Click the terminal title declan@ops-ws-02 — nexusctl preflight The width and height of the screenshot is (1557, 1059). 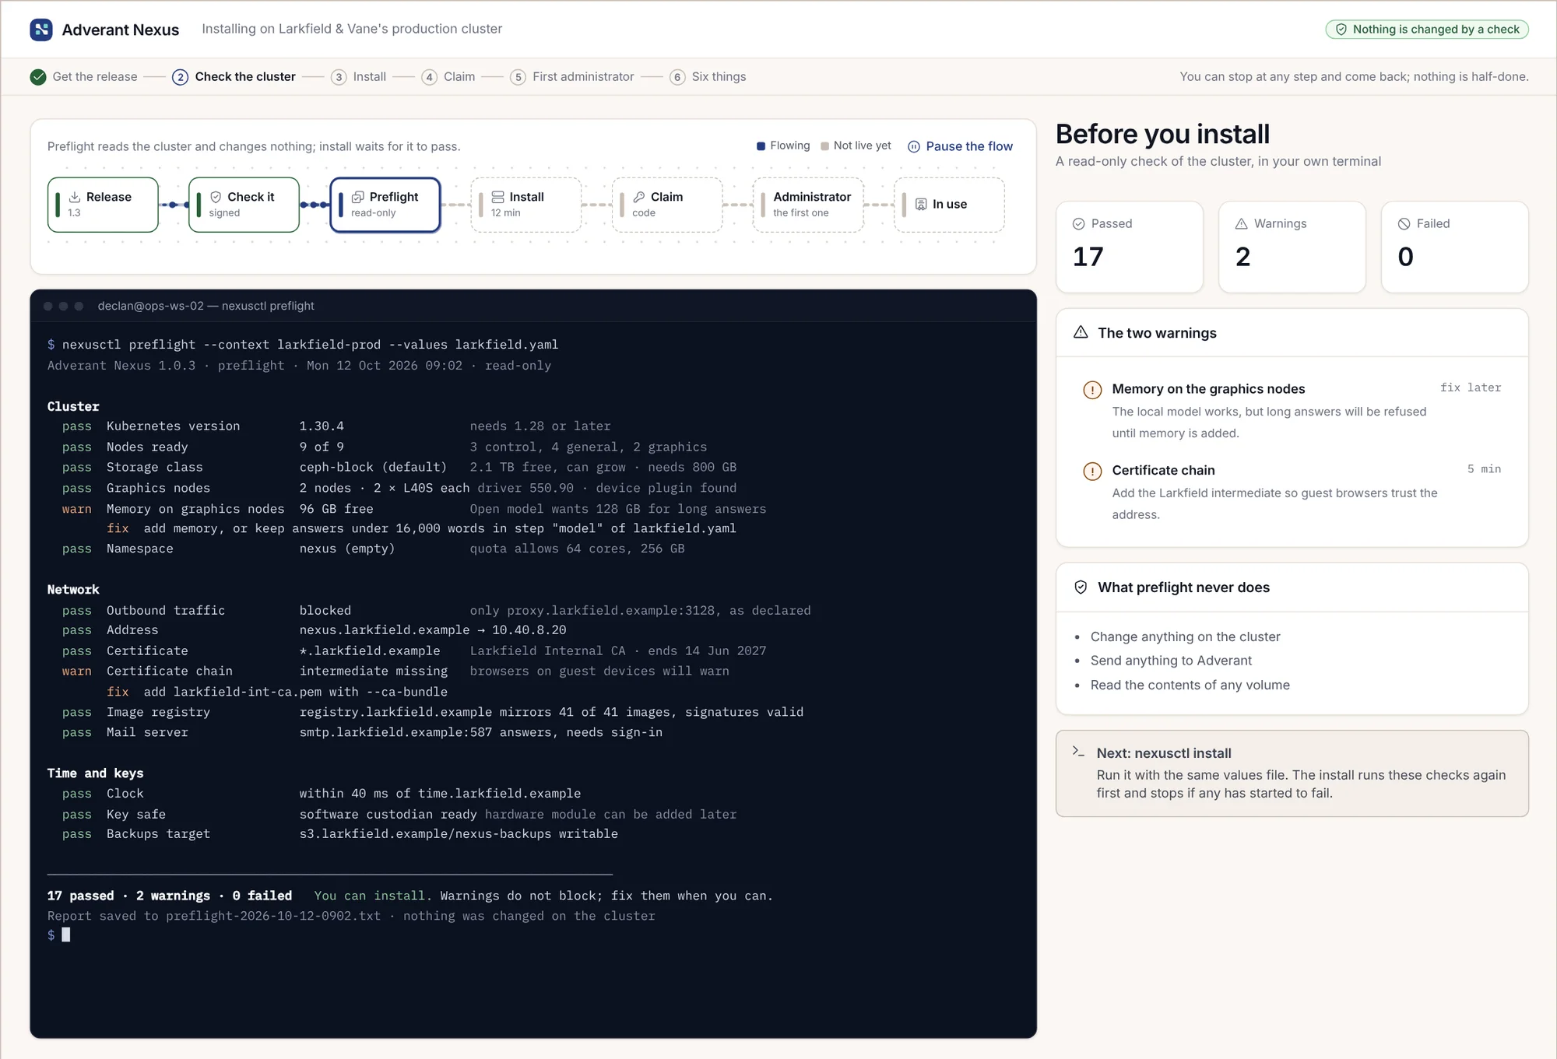coord(206,306)
